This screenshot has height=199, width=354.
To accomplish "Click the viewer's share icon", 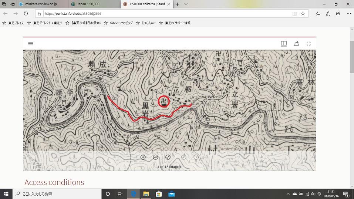I will pos(296,44).
